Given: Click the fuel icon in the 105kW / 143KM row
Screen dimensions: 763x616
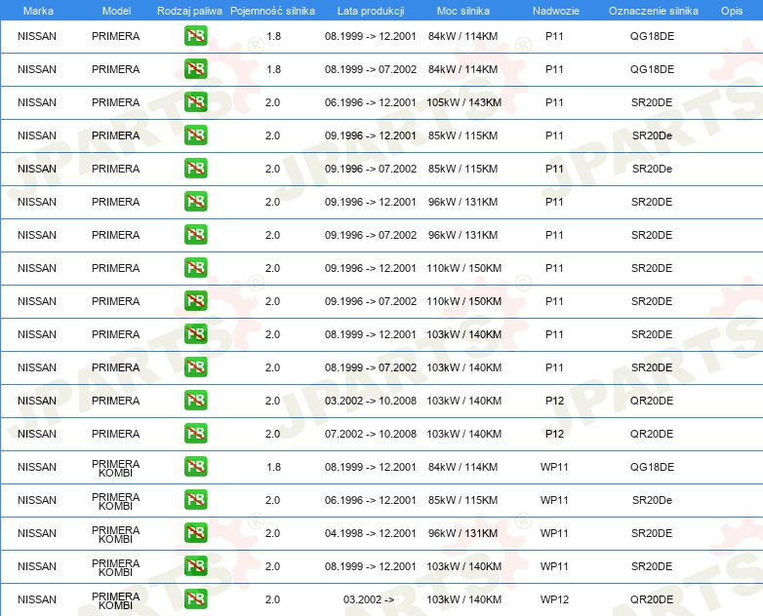Looking at the screenshot, I should tap(195, 102).
